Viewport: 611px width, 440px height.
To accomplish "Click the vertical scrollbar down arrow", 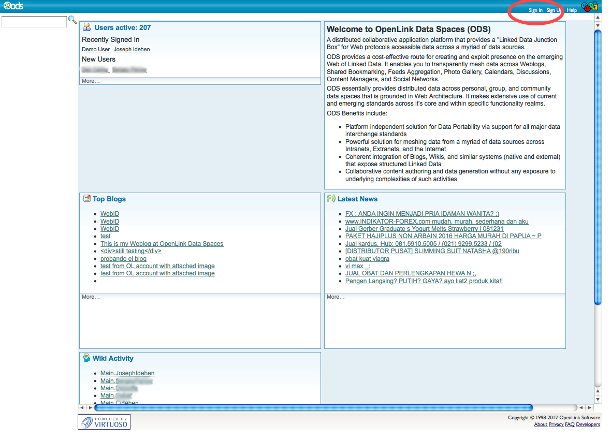I will coord(598,400).
